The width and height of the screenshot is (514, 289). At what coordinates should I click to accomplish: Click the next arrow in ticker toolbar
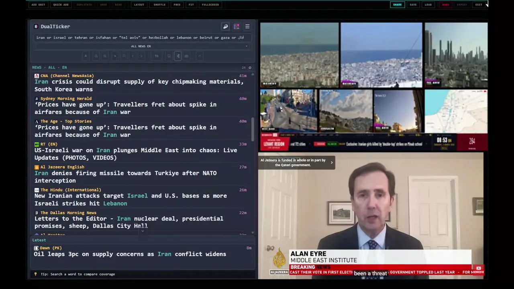click(141, 56)
